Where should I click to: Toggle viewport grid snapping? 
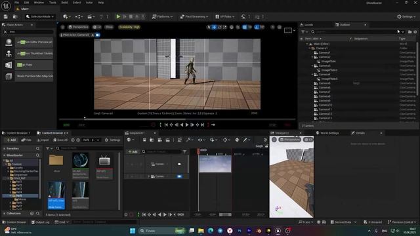click(245, 27)
